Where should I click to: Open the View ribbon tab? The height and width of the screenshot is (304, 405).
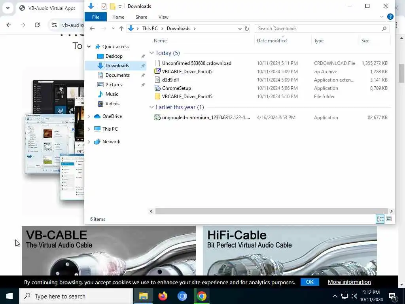pyautogui.click(x=163, y=17)
